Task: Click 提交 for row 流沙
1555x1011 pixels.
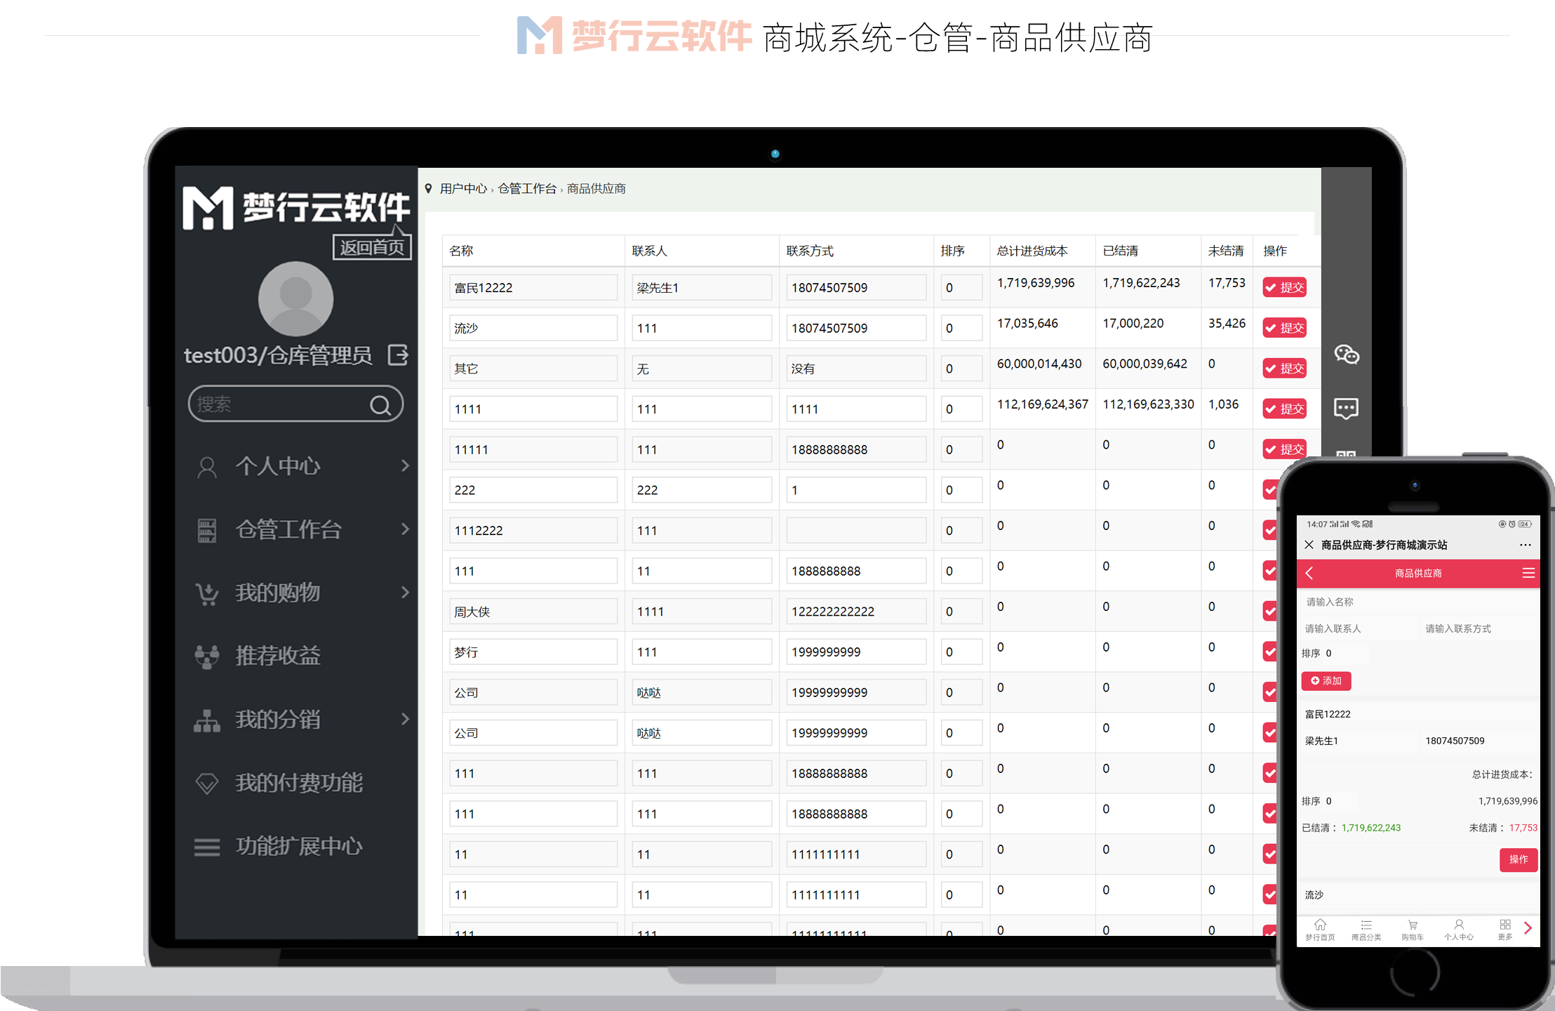Action: (1284, 328)
